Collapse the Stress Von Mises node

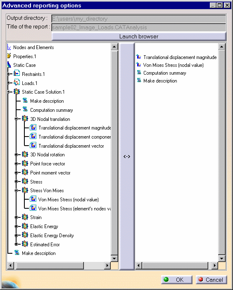pyautogui.click(x=16, y=190)
